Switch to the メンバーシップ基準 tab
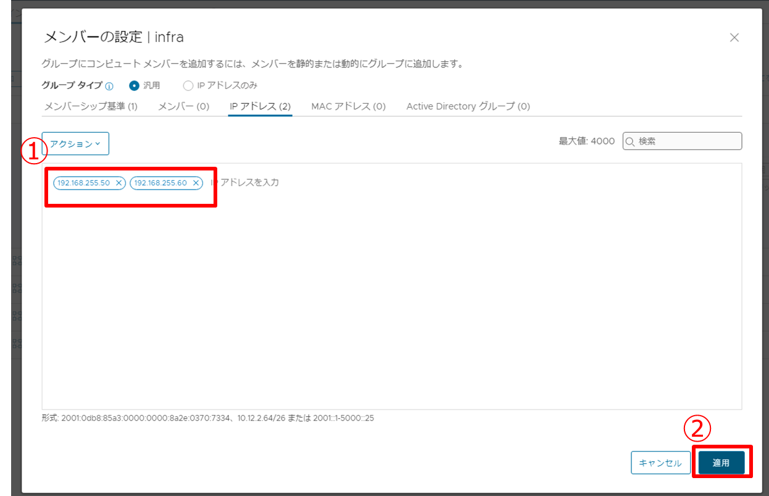769x496 pixels. click(x=91, y=106)
